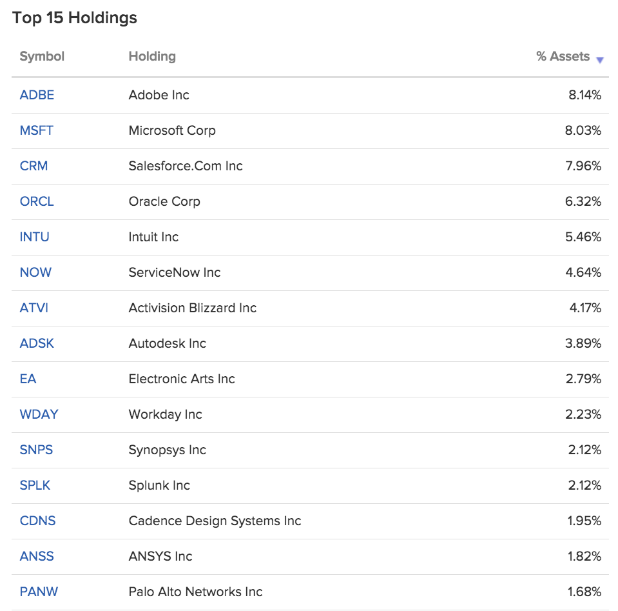The image size is (618, 611).
Task: Open the ATVI ticker link
Action: point(34,308)
